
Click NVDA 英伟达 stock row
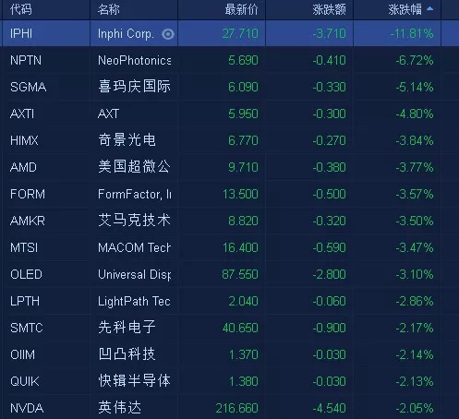pos(229,408)
